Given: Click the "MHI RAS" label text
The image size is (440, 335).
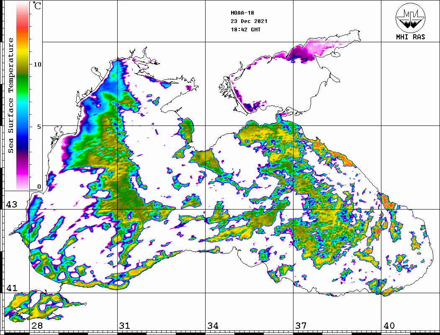Looking at the screenshot, I should (410, 37).
